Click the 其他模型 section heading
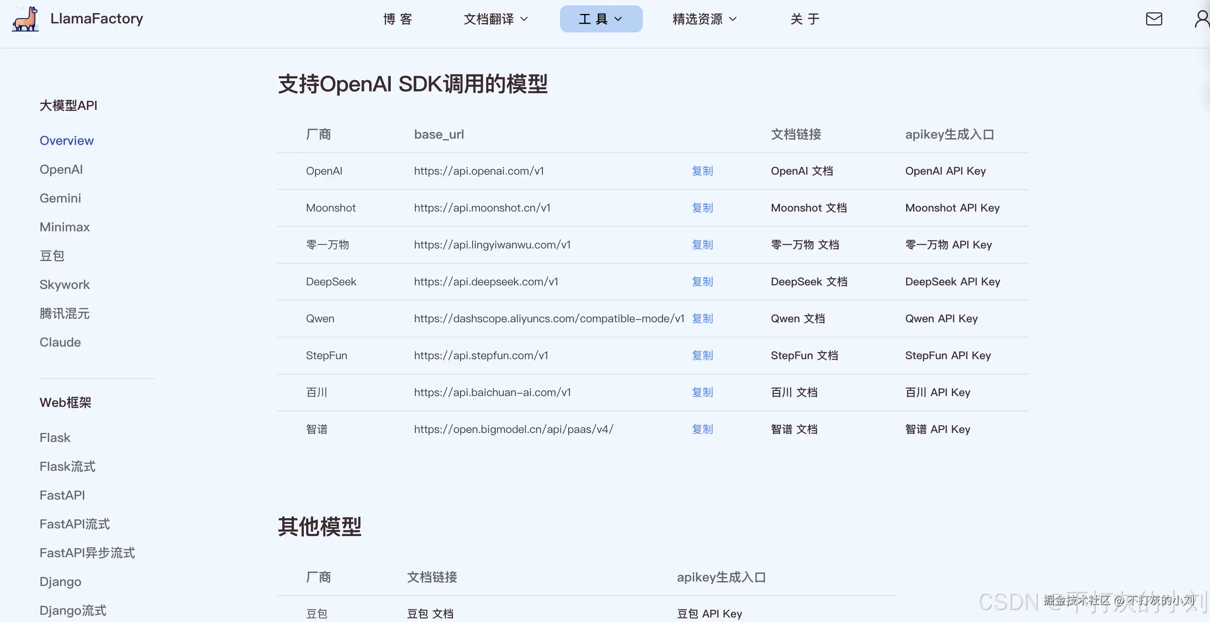Screen dimensions: 1210x622 320,526
